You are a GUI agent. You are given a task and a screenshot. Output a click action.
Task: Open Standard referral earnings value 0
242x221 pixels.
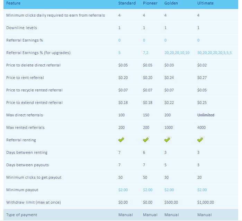coord(119,40)
